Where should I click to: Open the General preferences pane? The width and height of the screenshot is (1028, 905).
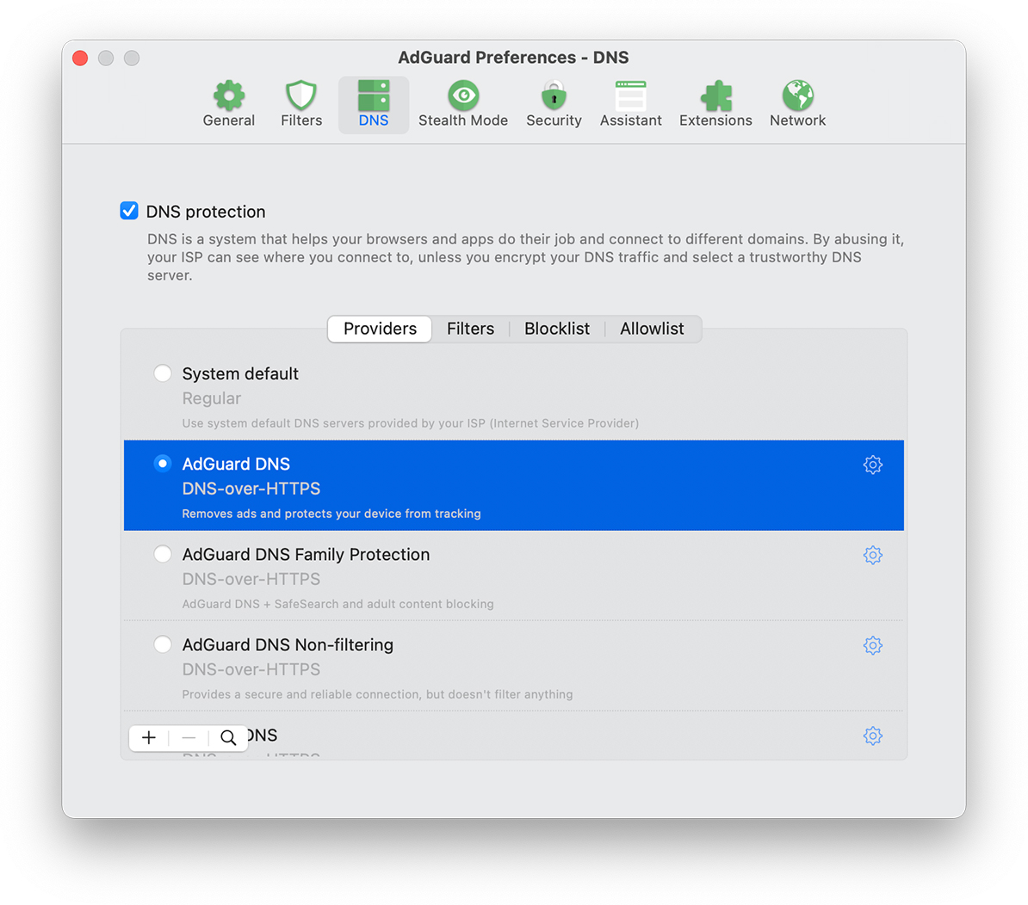(x=228, y=103)
